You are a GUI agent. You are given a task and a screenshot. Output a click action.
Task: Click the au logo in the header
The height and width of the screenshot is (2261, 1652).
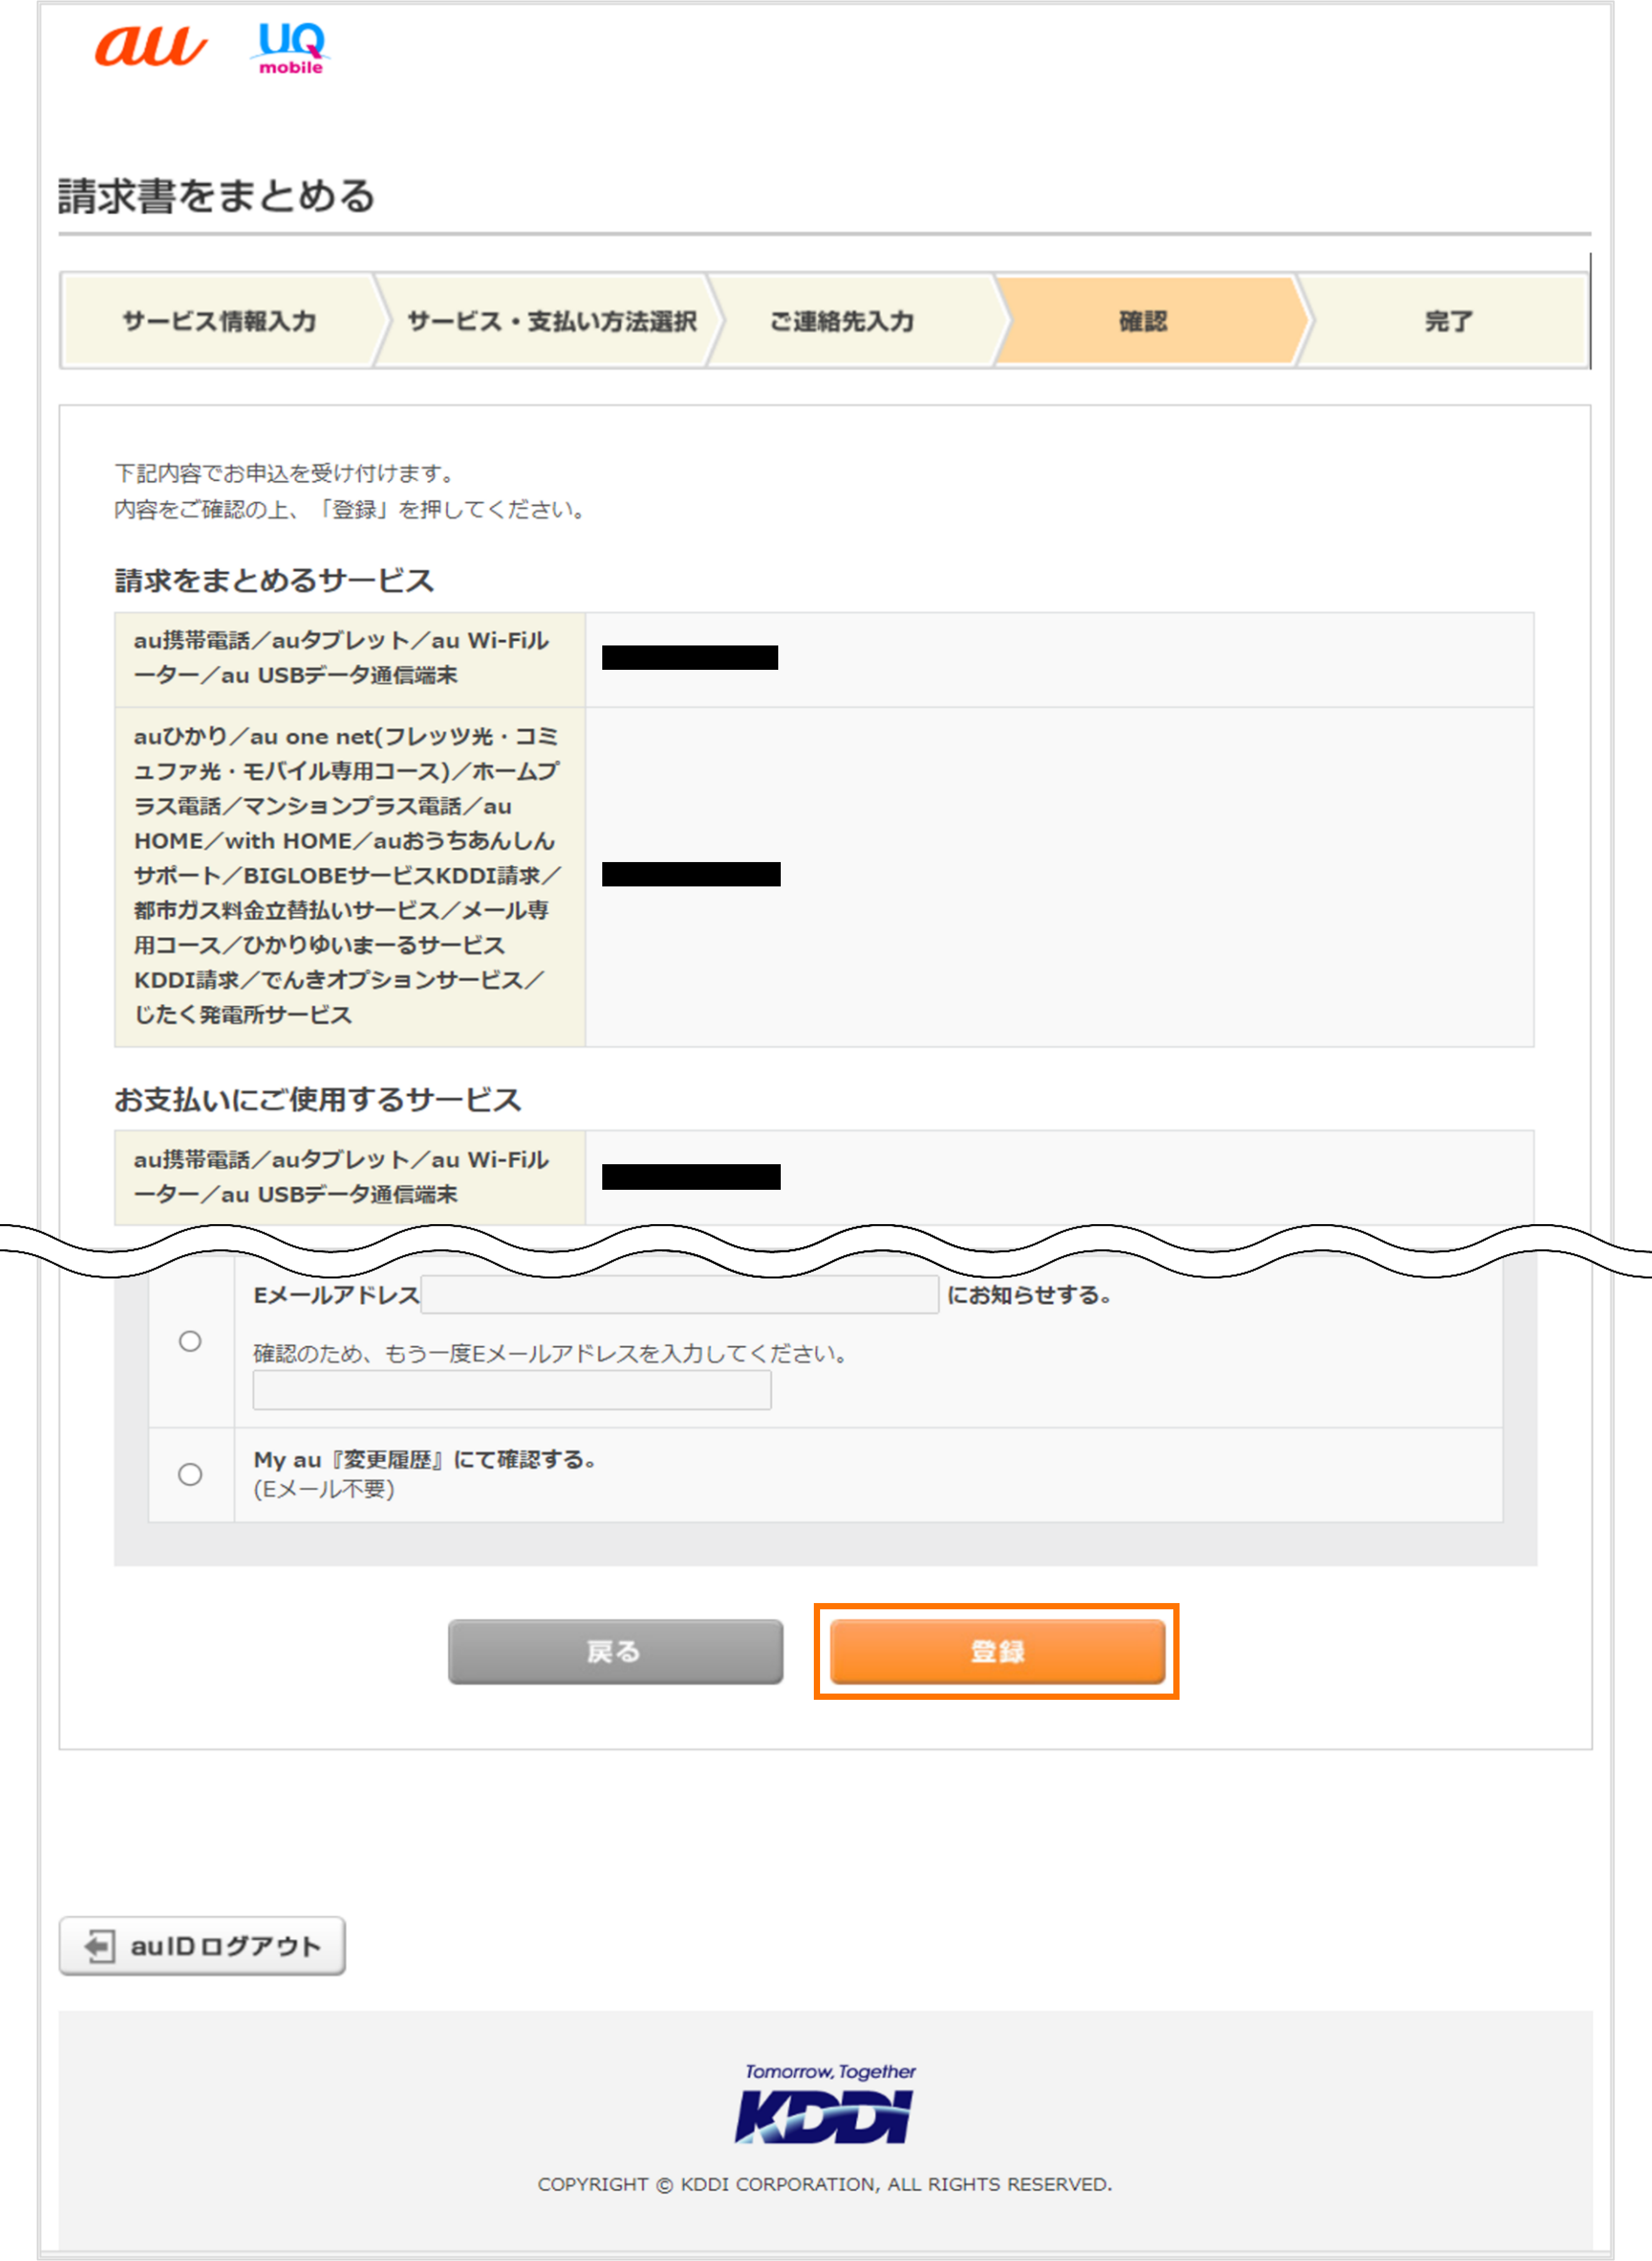click(x=152, y=46)
